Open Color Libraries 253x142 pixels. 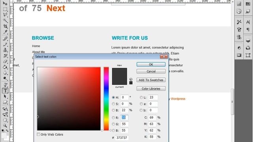coord(151,89)
